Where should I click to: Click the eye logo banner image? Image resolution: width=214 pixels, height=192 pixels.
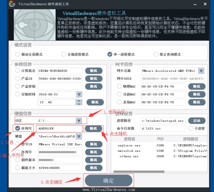click(35, 25)
